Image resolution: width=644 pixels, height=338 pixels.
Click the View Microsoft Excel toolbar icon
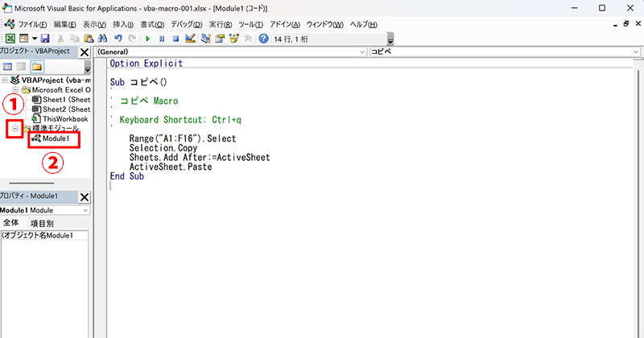tap(10, 38)
